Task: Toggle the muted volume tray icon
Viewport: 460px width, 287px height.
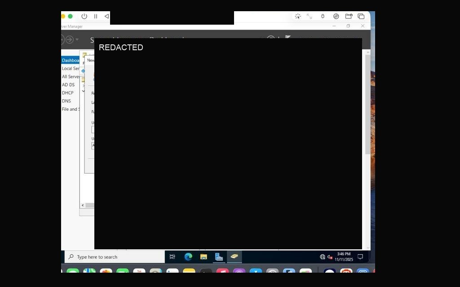Action: pos(330,257)
